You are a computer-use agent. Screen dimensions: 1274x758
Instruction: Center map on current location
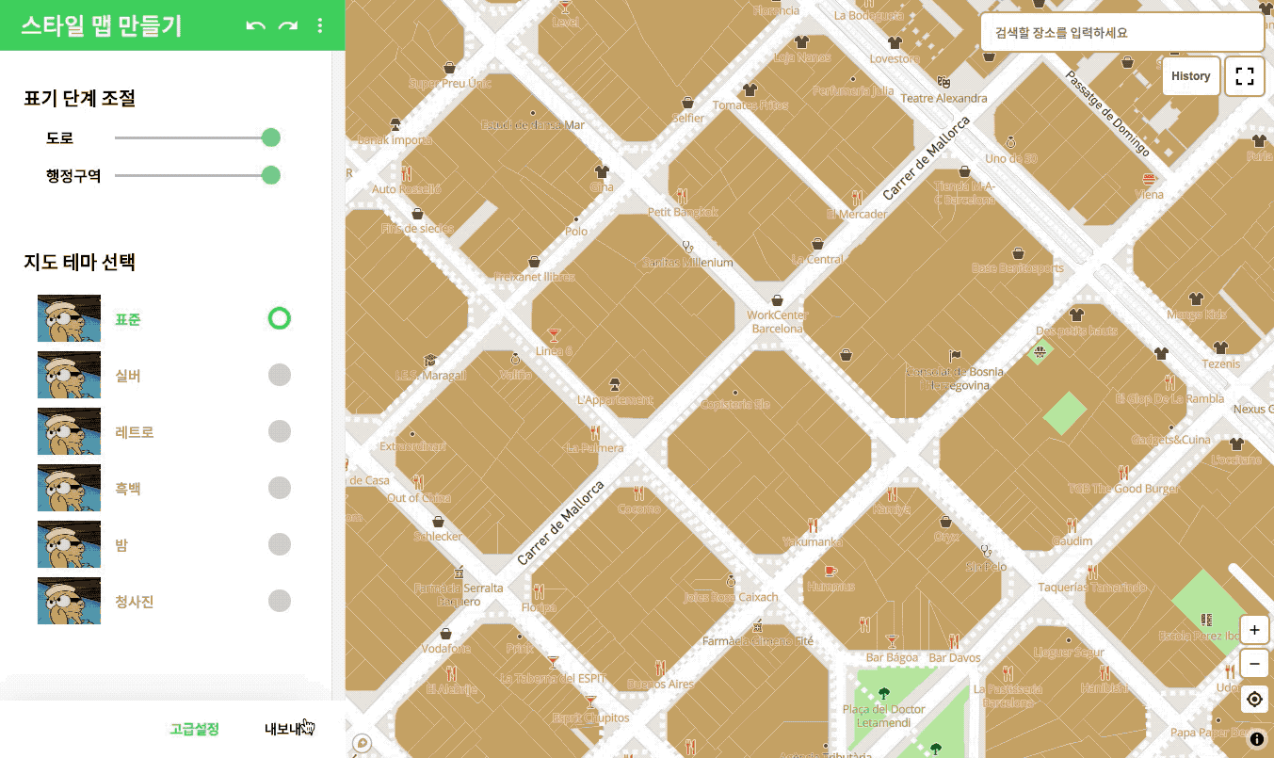pos(1254,699)
